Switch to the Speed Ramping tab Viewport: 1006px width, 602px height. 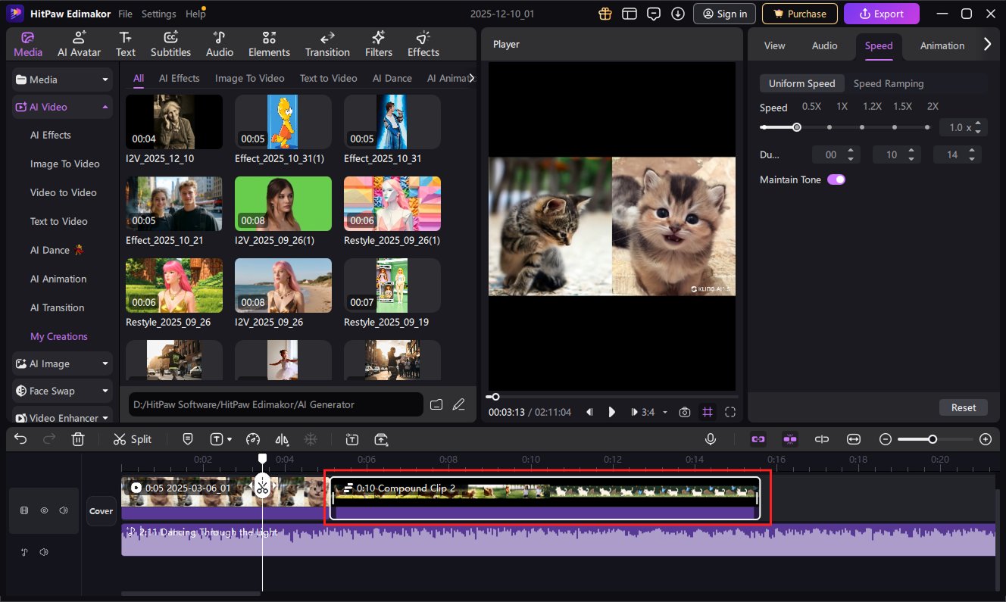[x=889, y=83]
